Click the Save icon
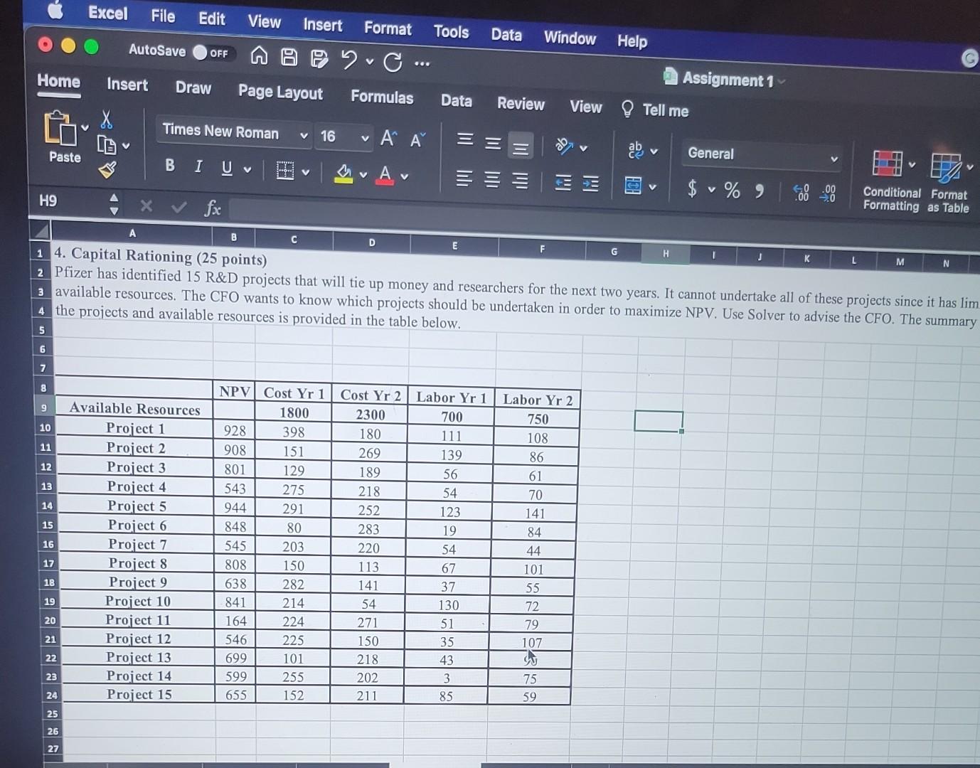Viewport: 980px width, 768px height. 289,57
